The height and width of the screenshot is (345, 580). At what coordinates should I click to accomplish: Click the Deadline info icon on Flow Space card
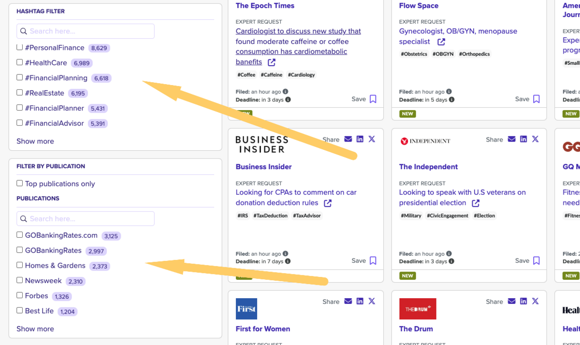tap(451, 100)
